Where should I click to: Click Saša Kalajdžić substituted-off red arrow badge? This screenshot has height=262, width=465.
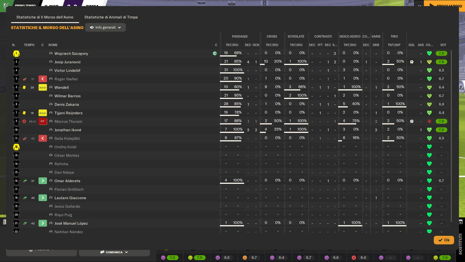(x=43, y=138)
